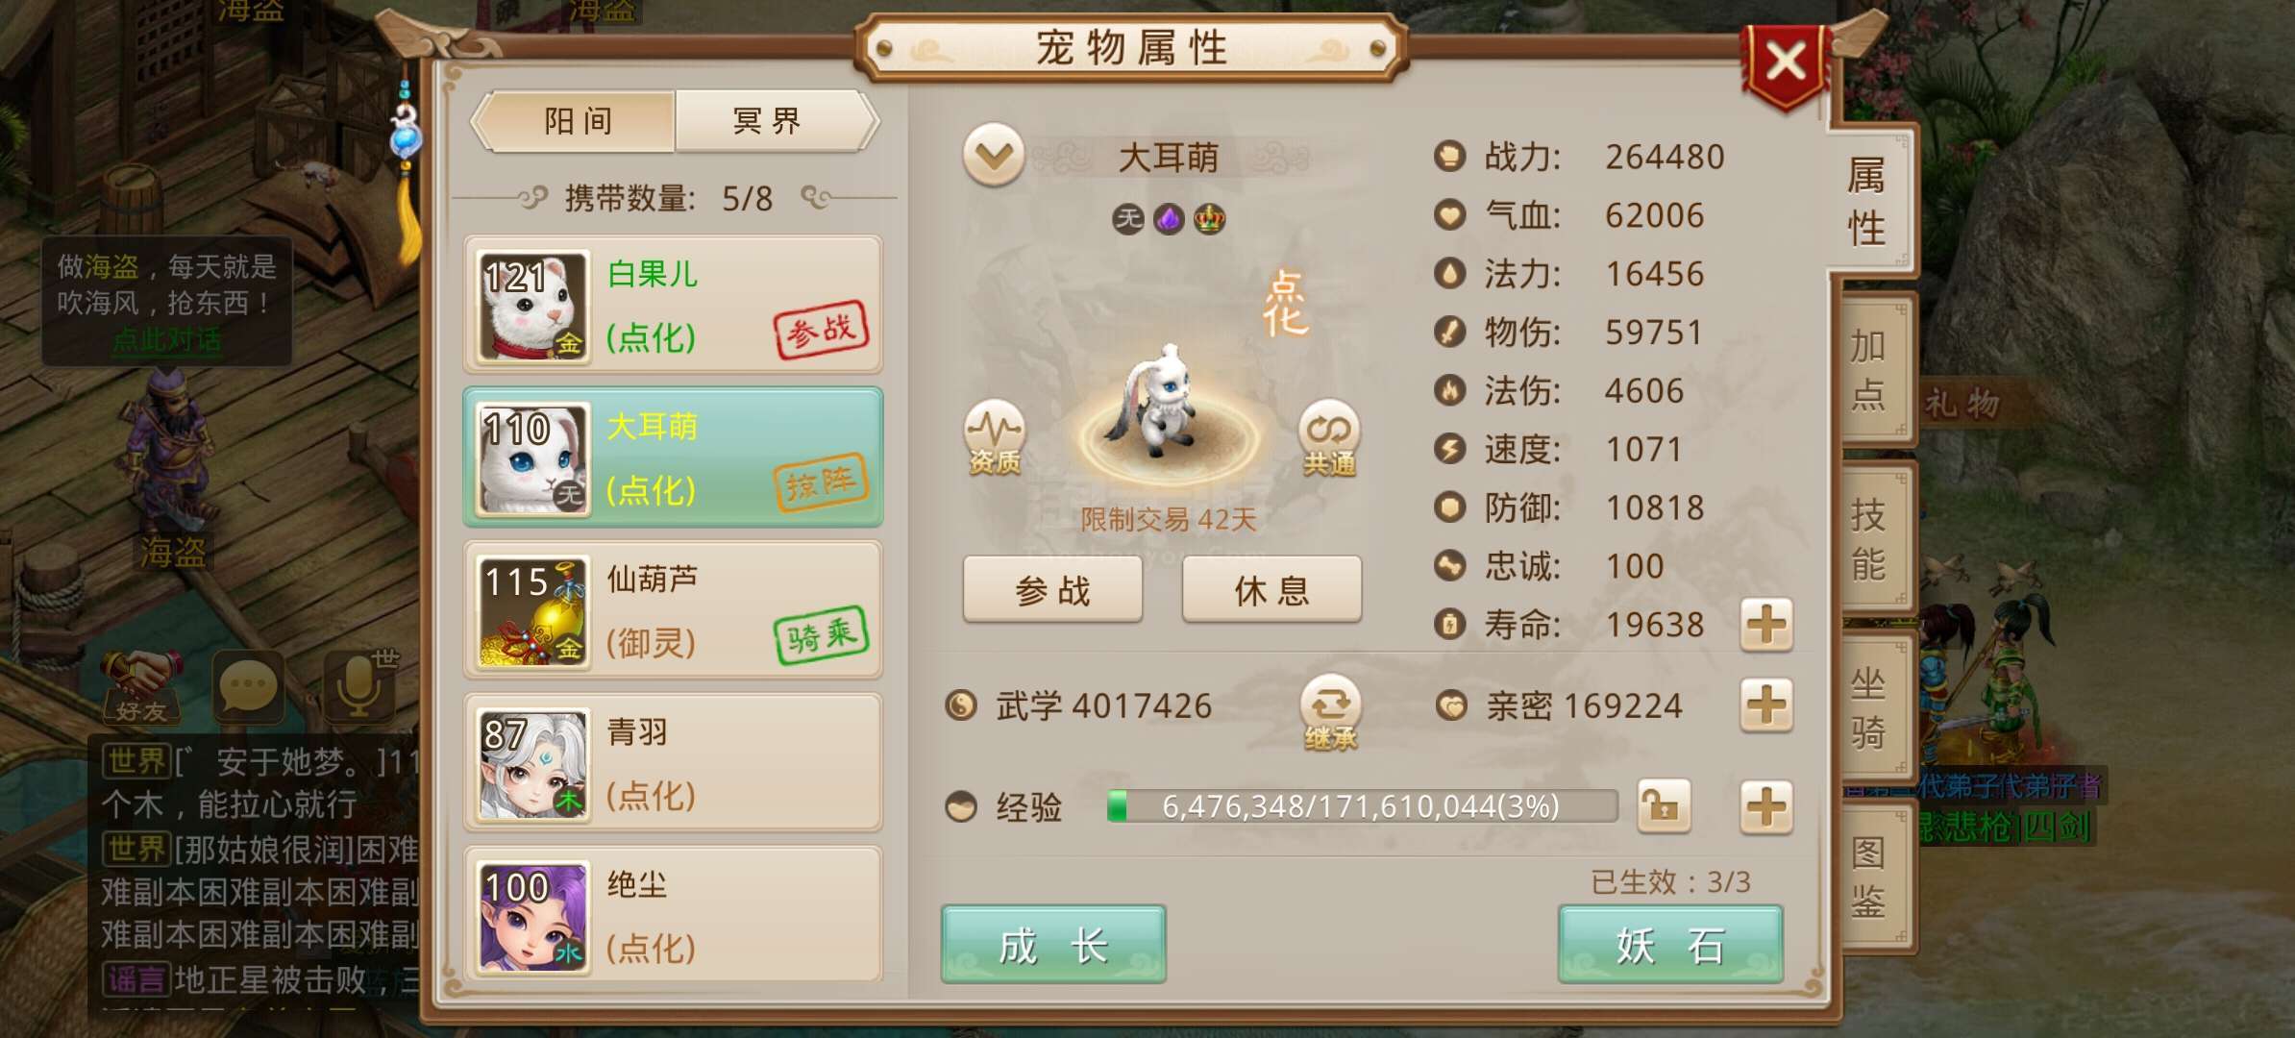This screenshot has width=2295, height=1038.
Task: Click the 妖石 button
Action: click(x=1670, y=945)
